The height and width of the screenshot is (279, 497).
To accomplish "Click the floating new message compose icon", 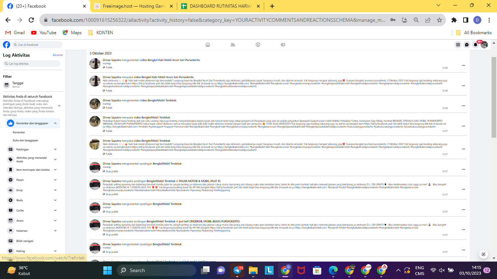I will click(483, 254).
